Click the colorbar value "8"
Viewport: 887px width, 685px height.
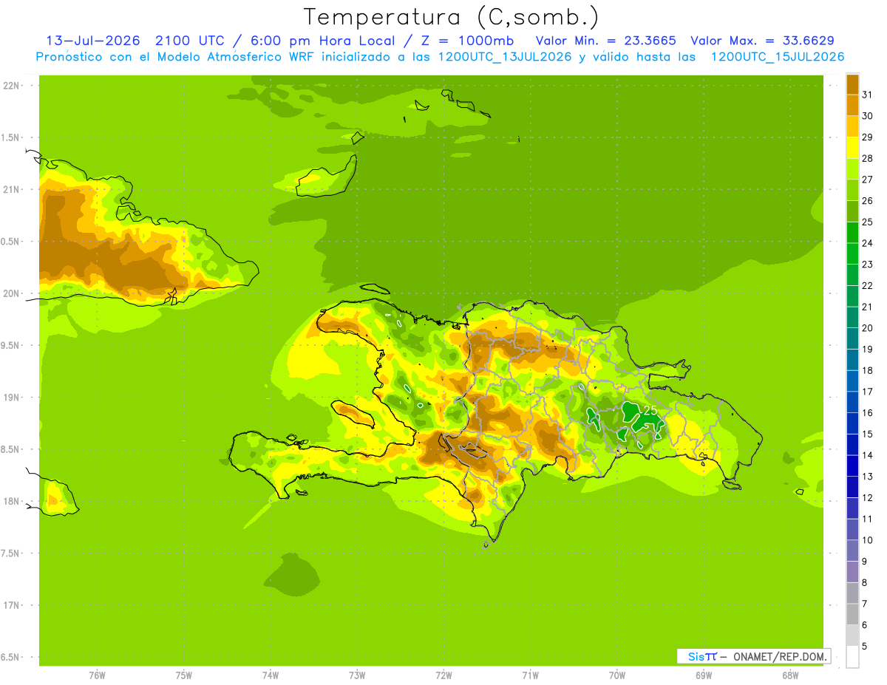click(866, 583)
